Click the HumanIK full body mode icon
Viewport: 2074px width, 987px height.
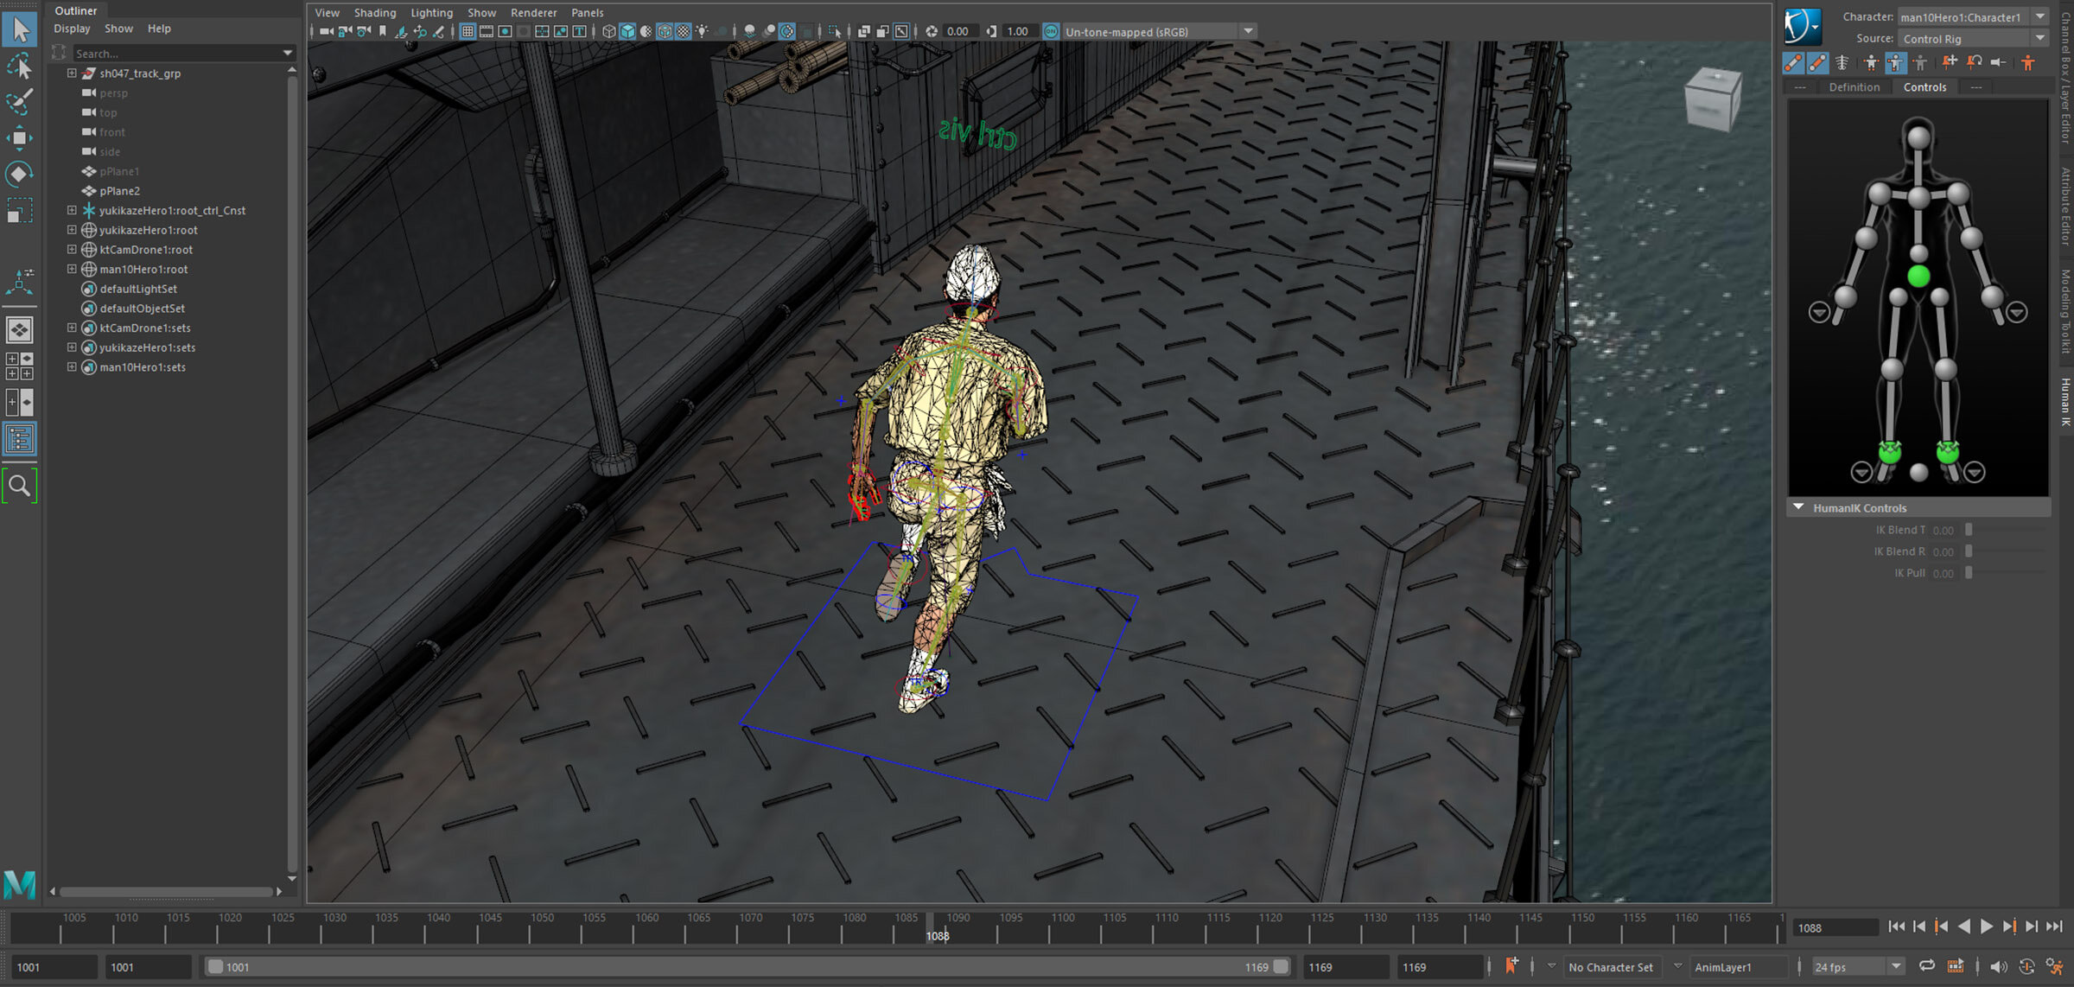pos(1871,62)
